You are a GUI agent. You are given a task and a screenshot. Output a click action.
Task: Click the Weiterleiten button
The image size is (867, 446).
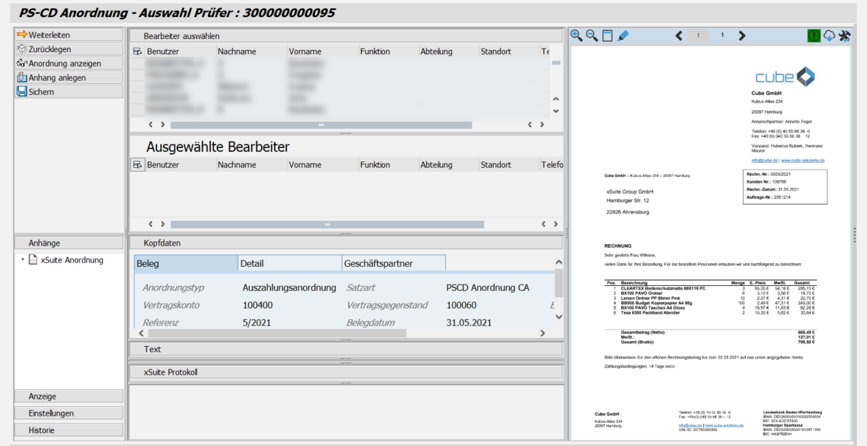43,34
